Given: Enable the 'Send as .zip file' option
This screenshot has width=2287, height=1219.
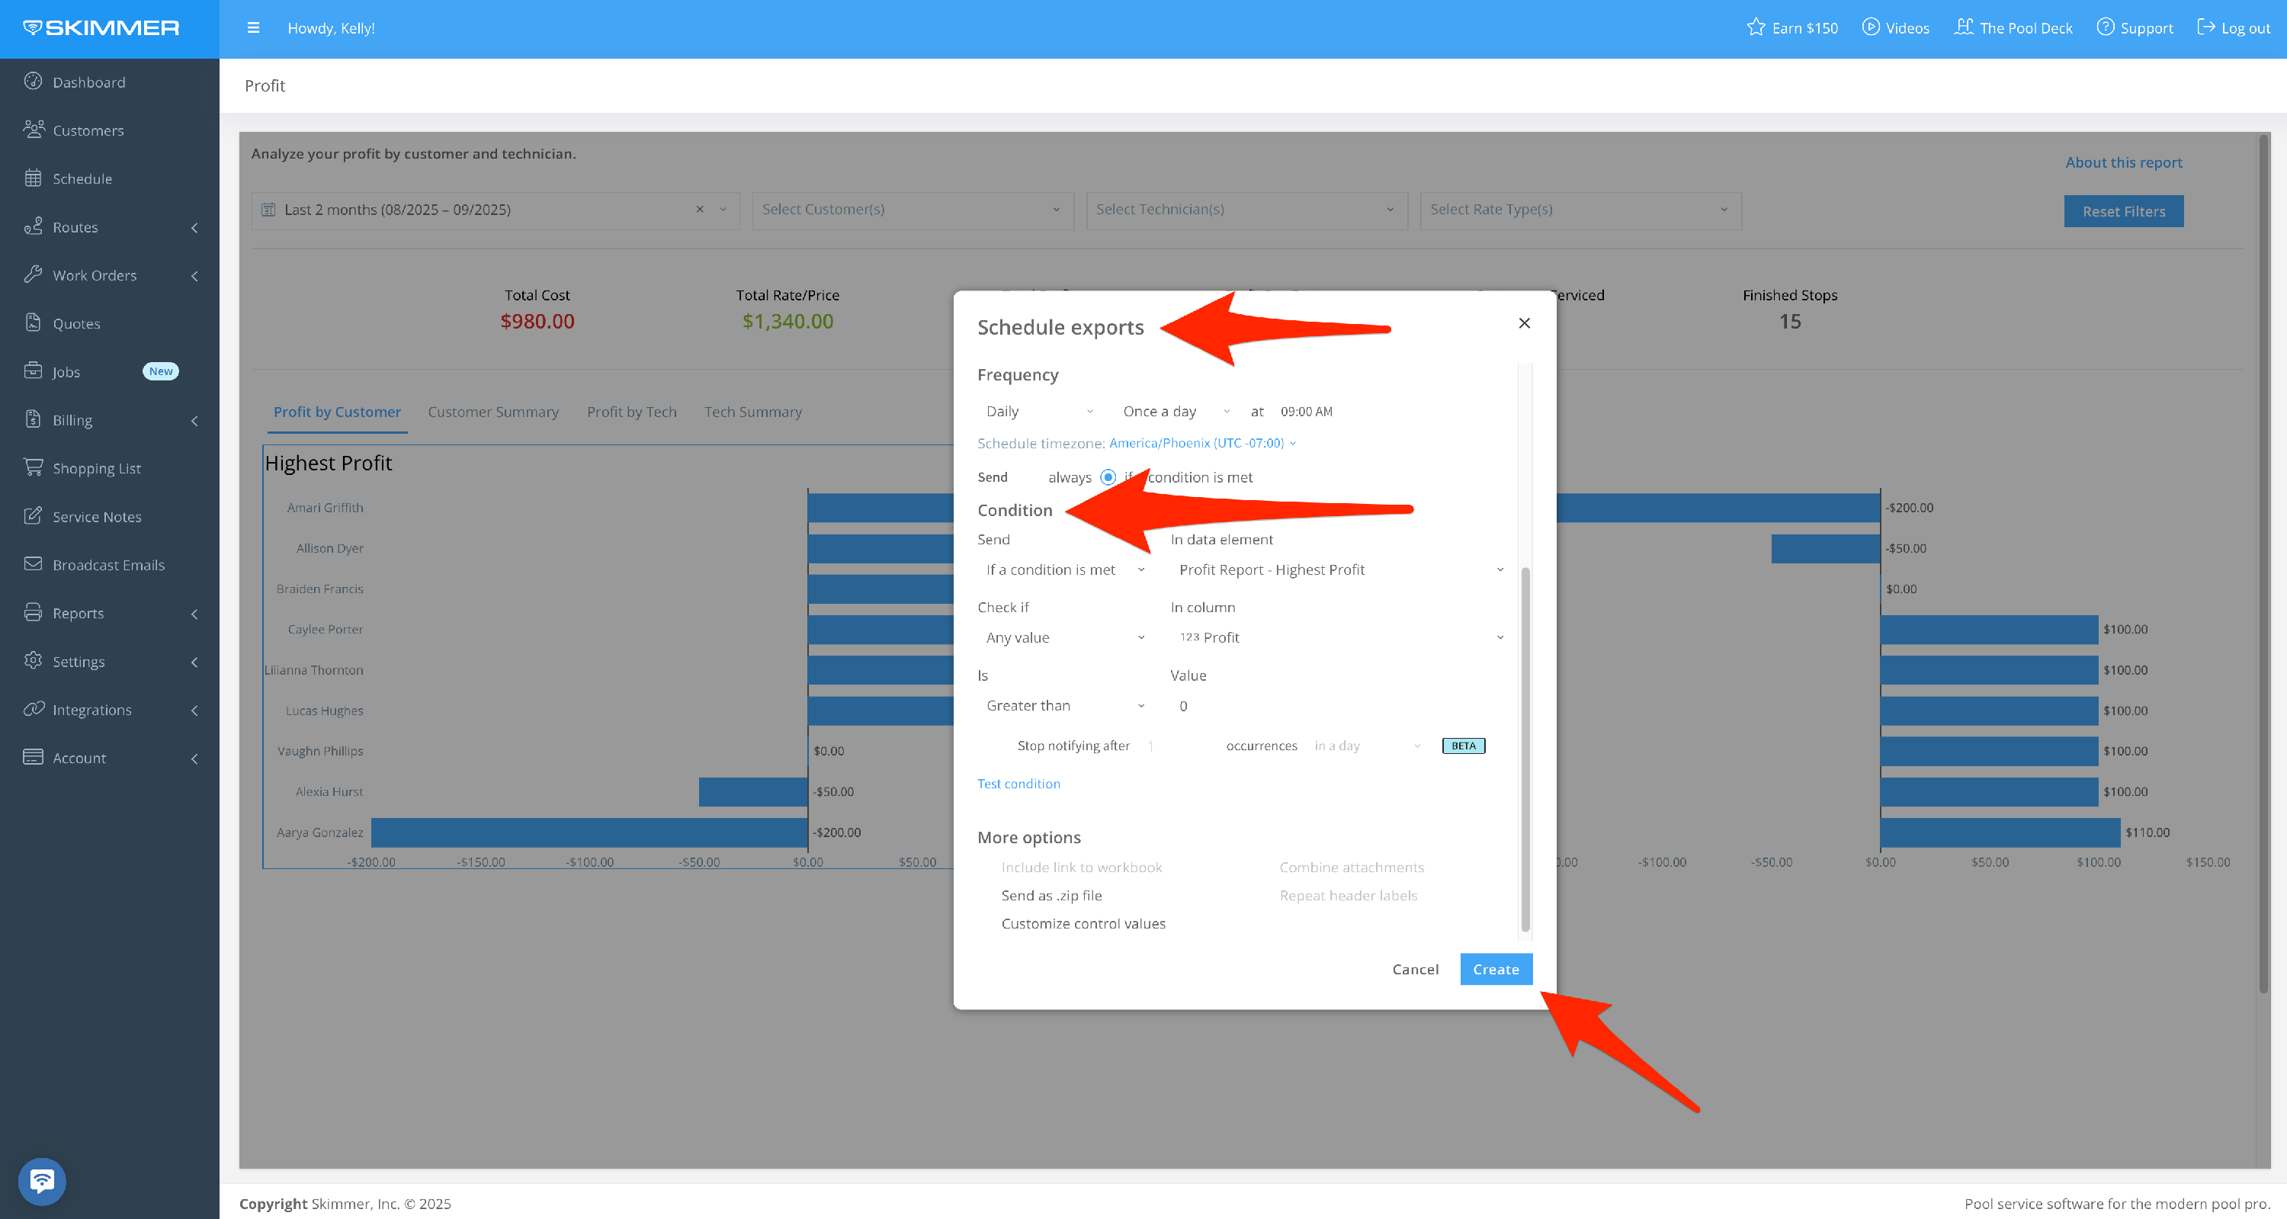Looking at the screenshot, I should pos(1051,895).
